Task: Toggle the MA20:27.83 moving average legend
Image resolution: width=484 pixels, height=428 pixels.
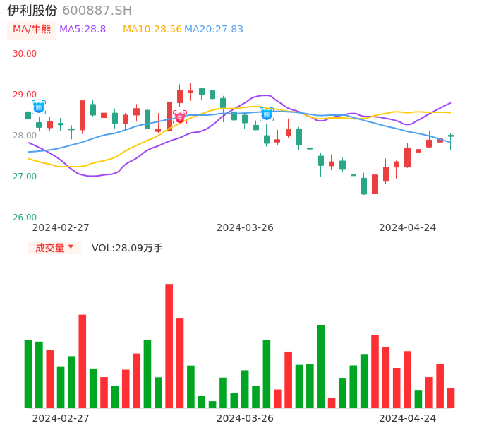Action: point(214,30)
